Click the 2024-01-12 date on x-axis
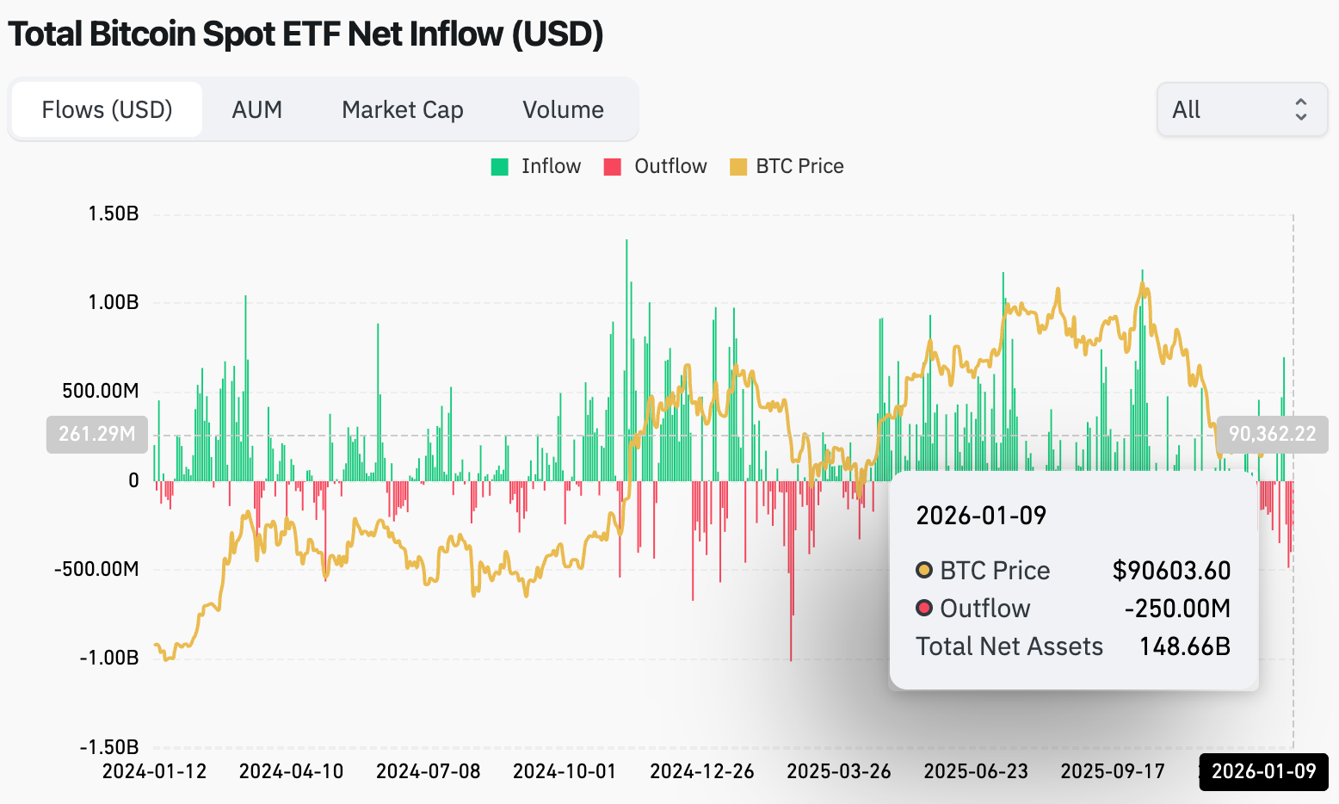 click(155, 770)
